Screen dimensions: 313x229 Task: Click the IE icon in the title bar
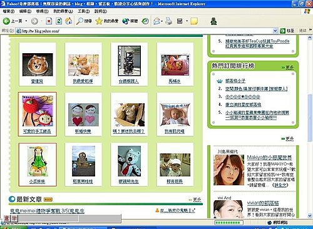pos(3,4)
